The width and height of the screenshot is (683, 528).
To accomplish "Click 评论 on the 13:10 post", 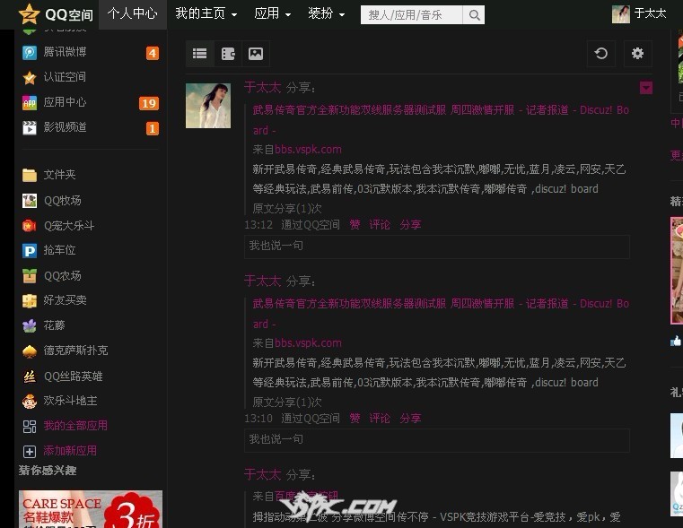I will [x=380, y=418].
